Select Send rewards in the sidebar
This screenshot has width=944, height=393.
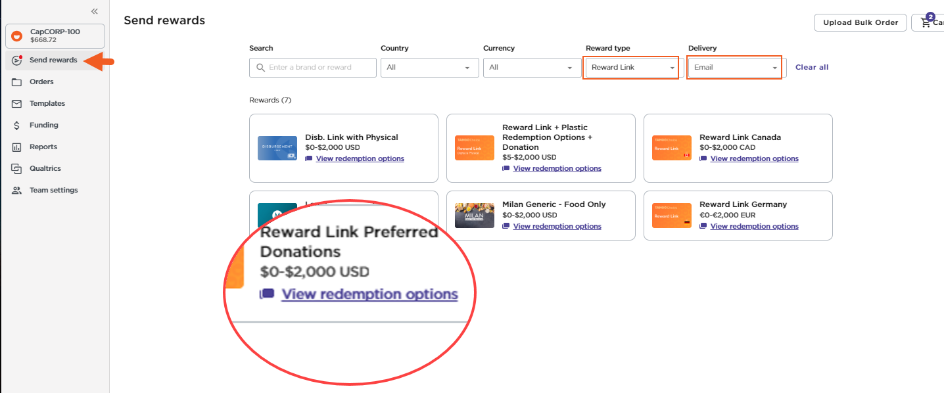point(53,60)
